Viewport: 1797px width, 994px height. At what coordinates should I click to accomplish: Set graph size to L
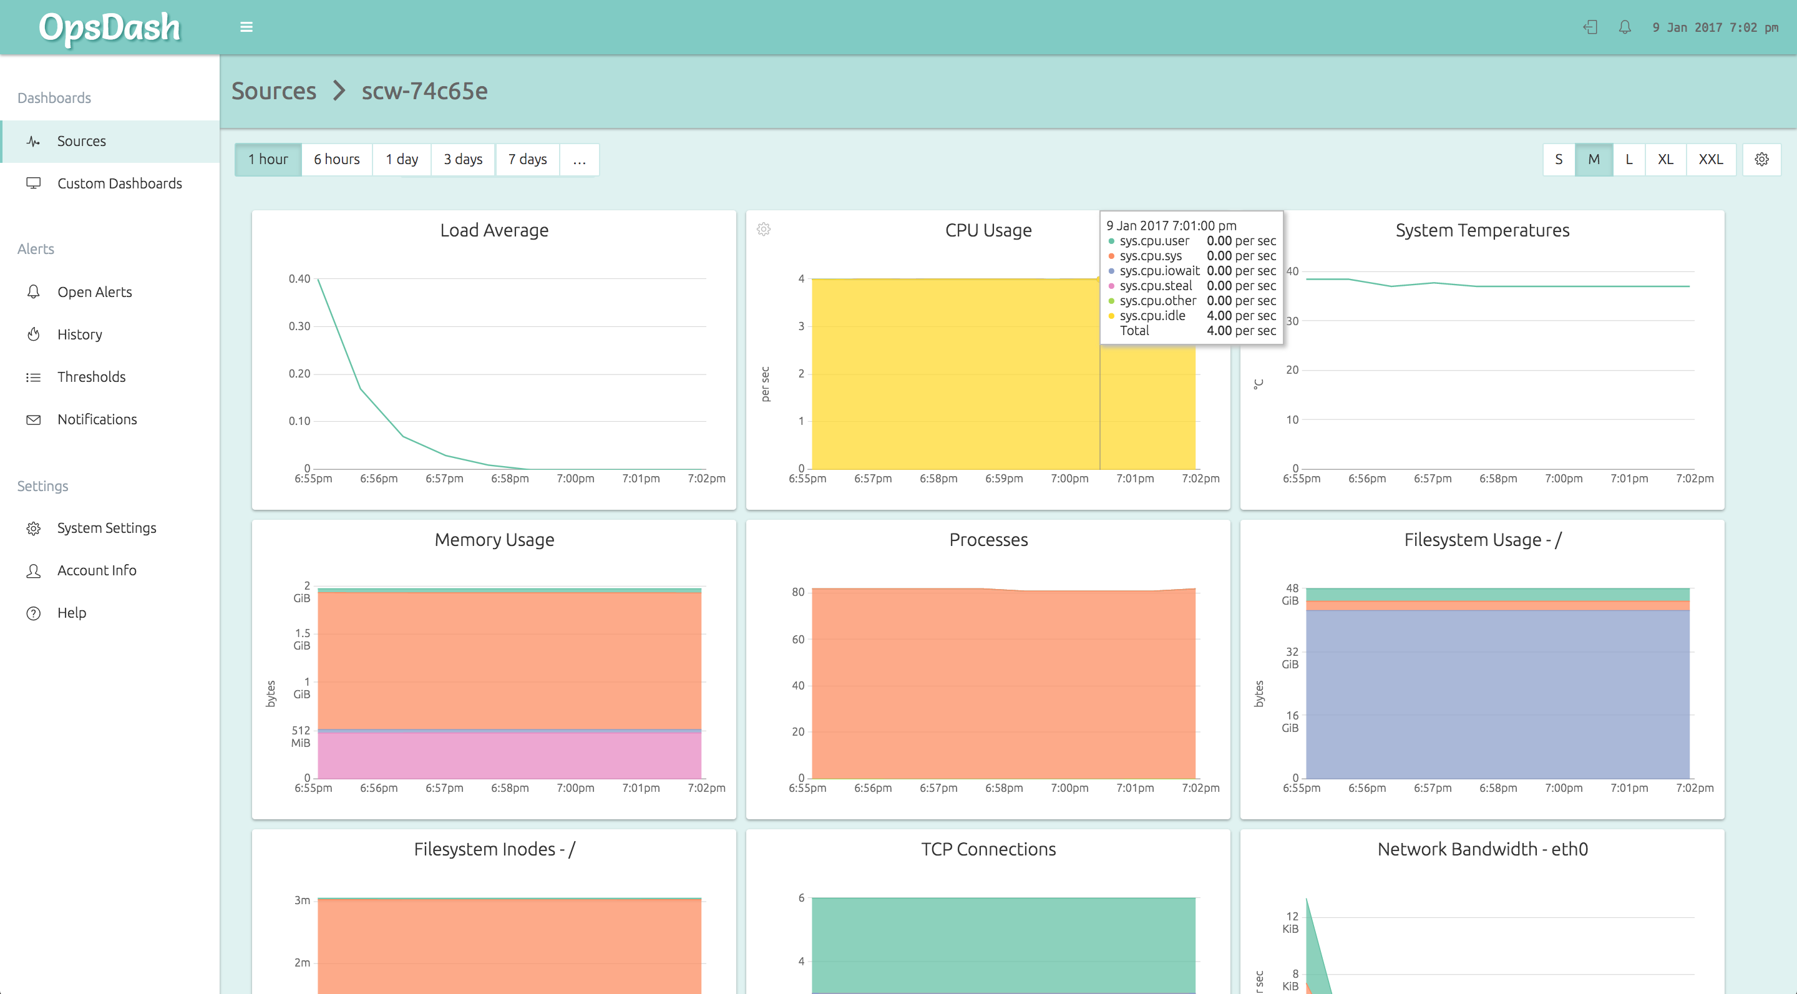click(1629, 160)
